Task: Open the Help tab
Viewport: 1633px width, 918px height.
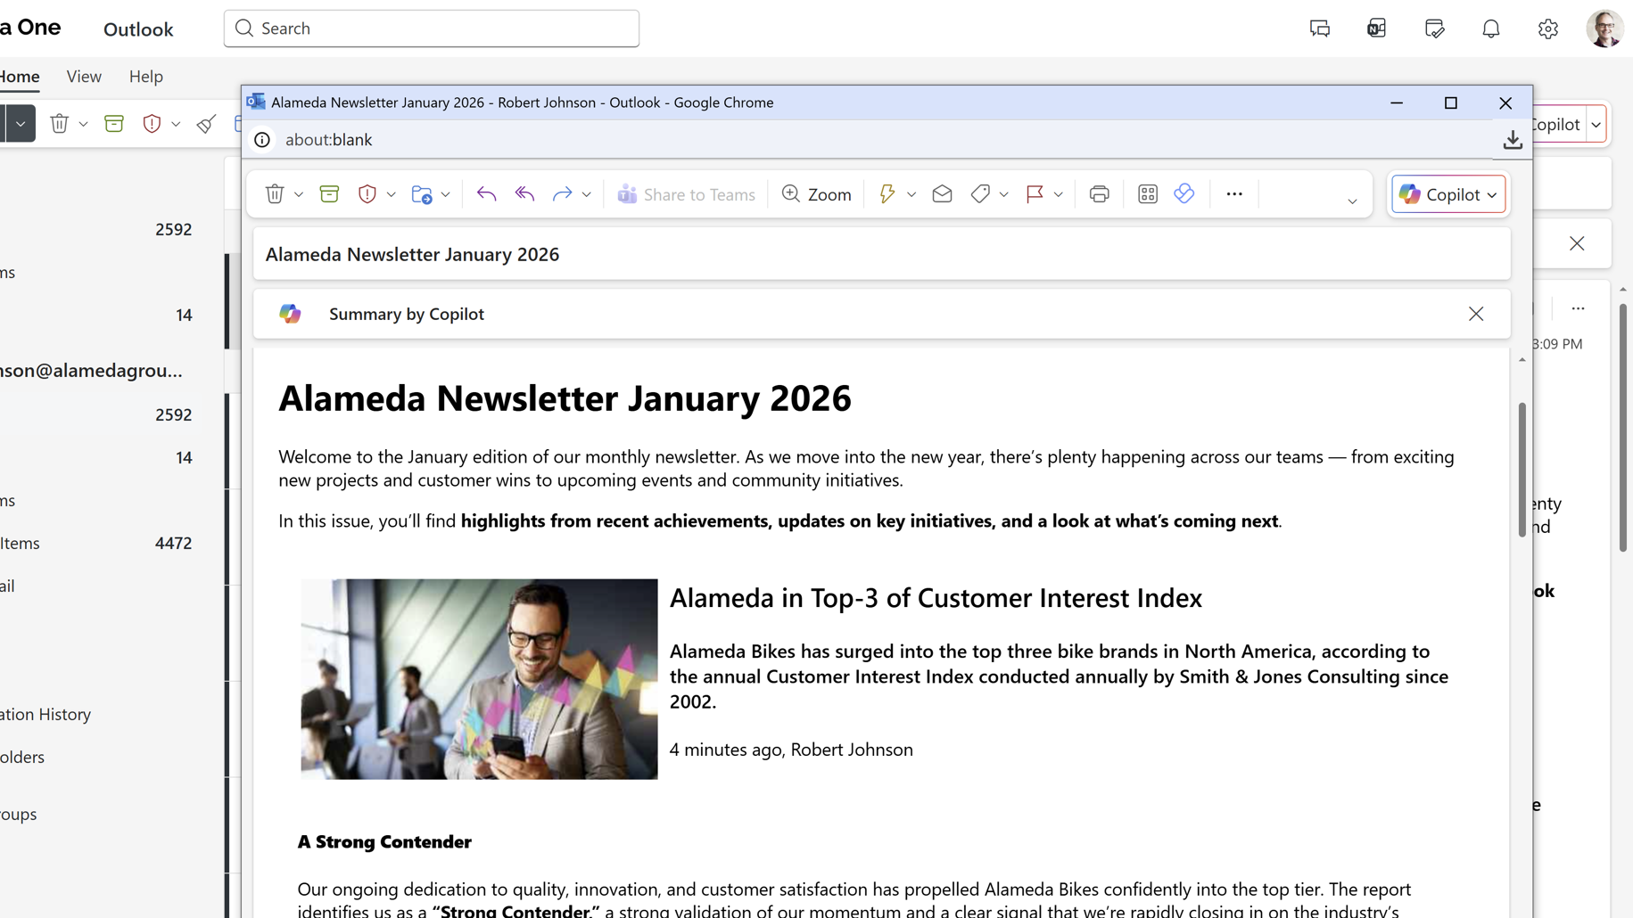Action: (x=146, y=77)
